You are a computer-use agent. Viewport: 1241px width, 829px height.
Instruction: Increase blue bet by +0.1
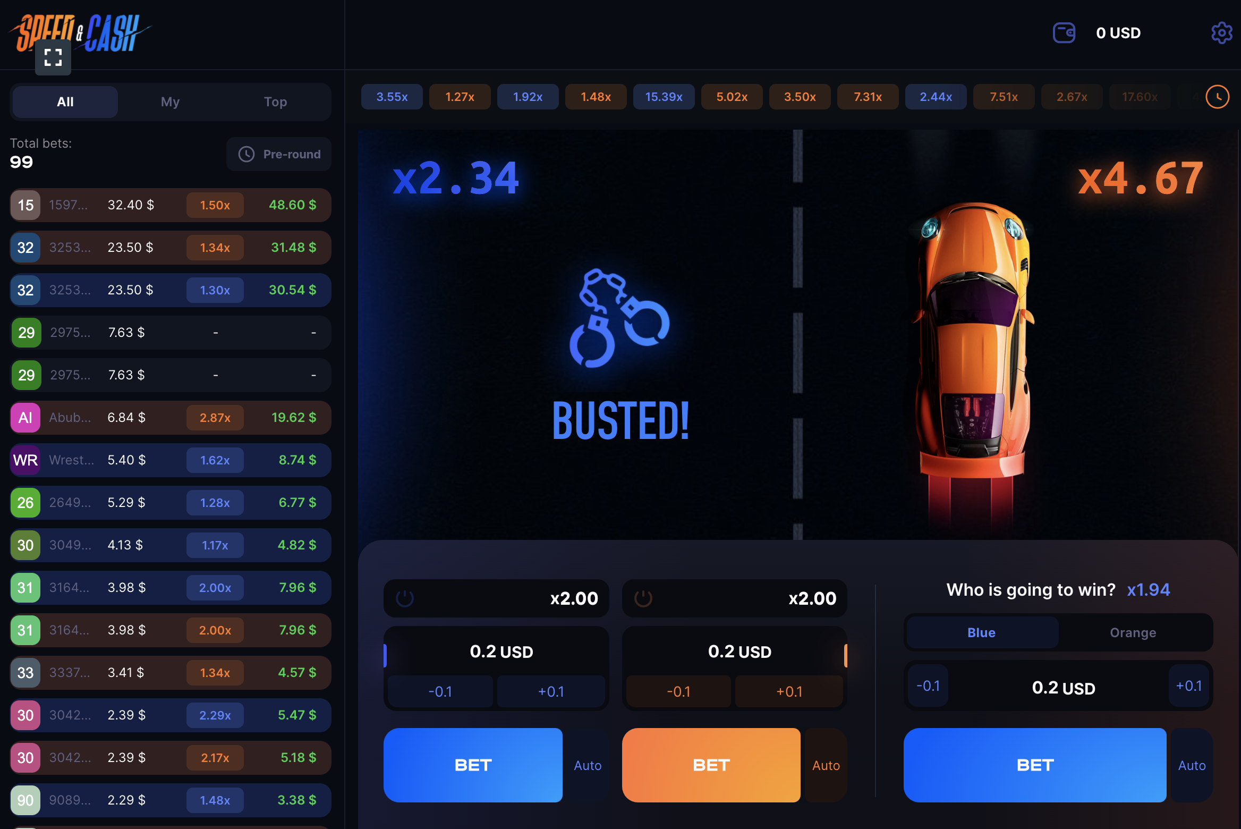pyautogui.click(x=551, y=691)
